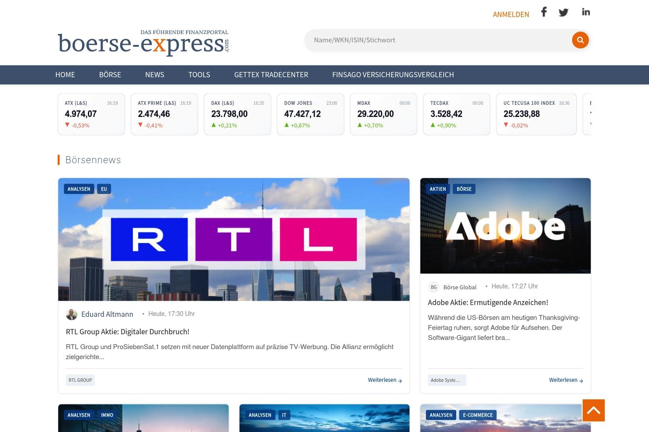Open the HOME menu item
Image resolution: width=649 pixels, height=432 pixels.
(65, 75)
